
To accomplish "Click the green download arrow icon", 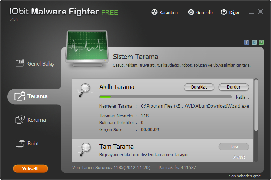I will coord(261,42).
